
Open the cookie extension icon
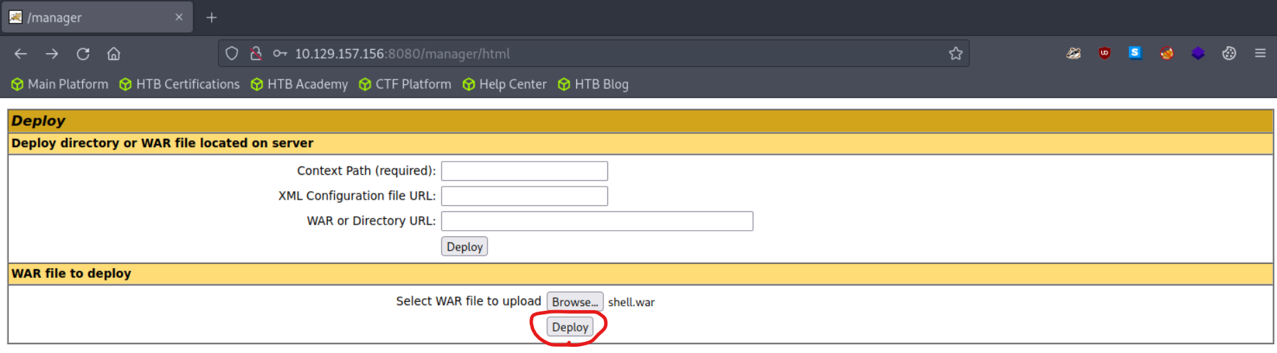click(x=1229, y=53)
